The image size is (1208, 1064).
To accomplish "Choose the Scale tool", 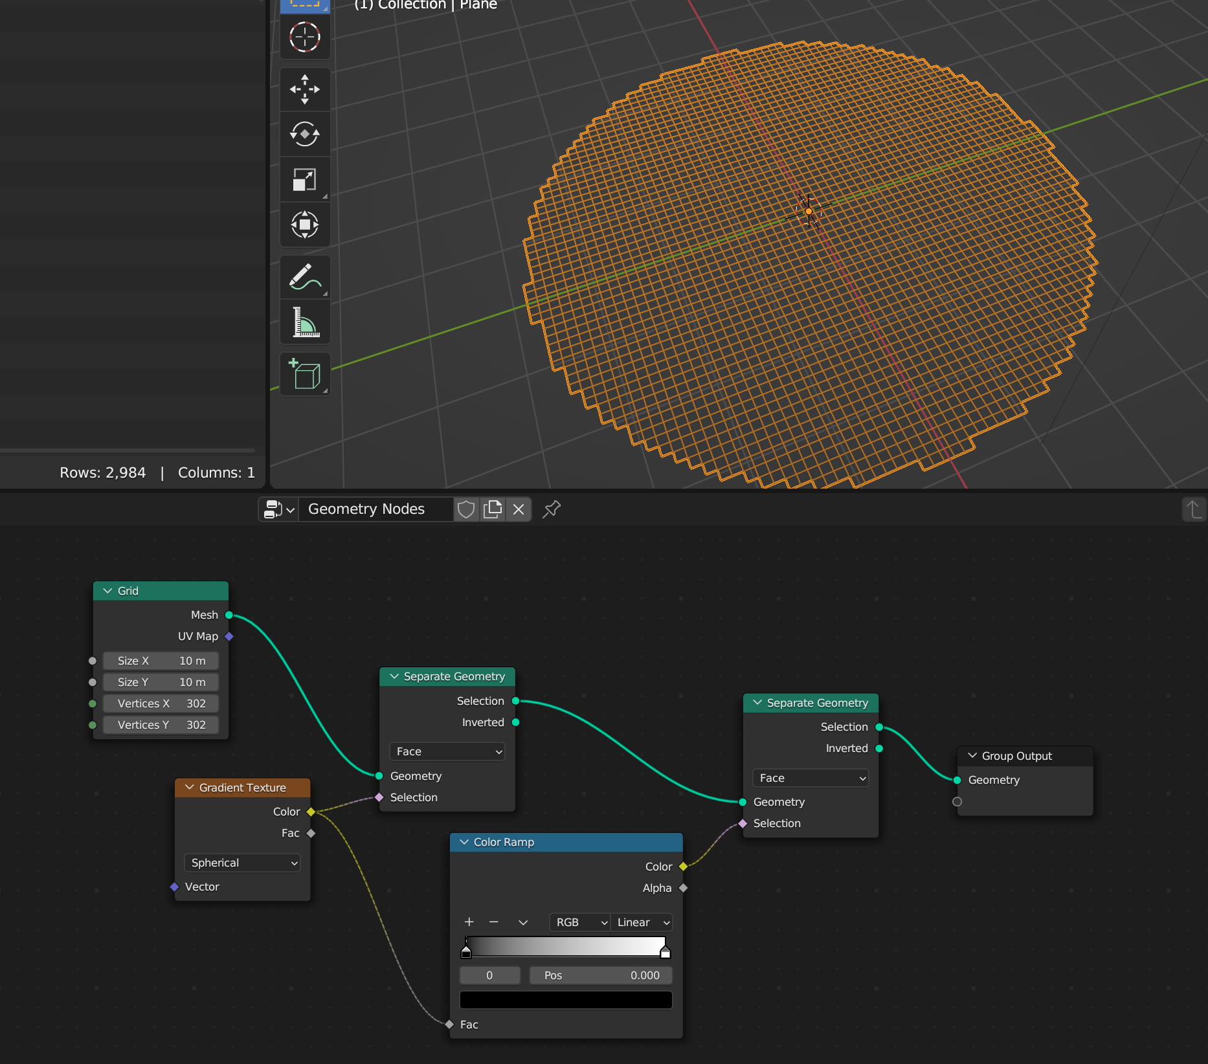I will [x=305, y=180].
